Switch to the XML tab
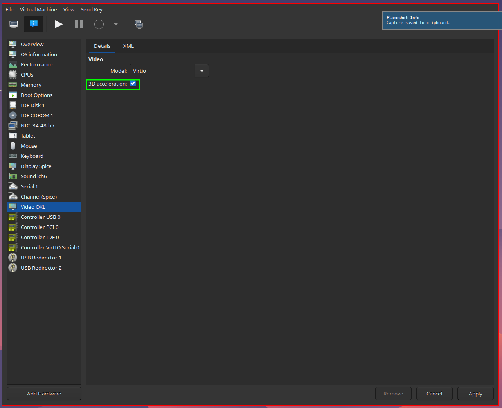 [128, 46]
